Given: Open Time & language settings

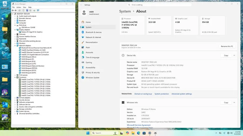Looking at the screenshot, I should point(98,57).
